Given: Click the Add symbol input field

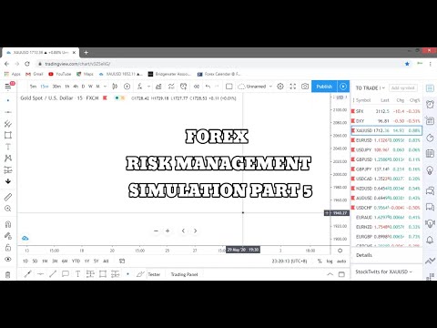Looking at the screenshot, I should pyautogui.click(x=402, y=88).
